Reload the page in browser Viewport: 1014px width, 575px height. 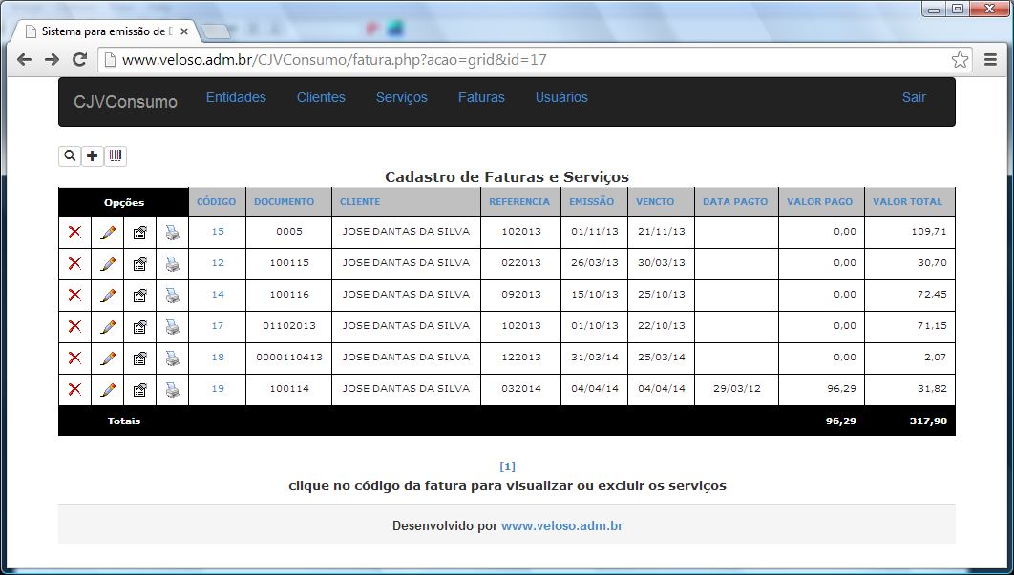(x=79, y=60)
